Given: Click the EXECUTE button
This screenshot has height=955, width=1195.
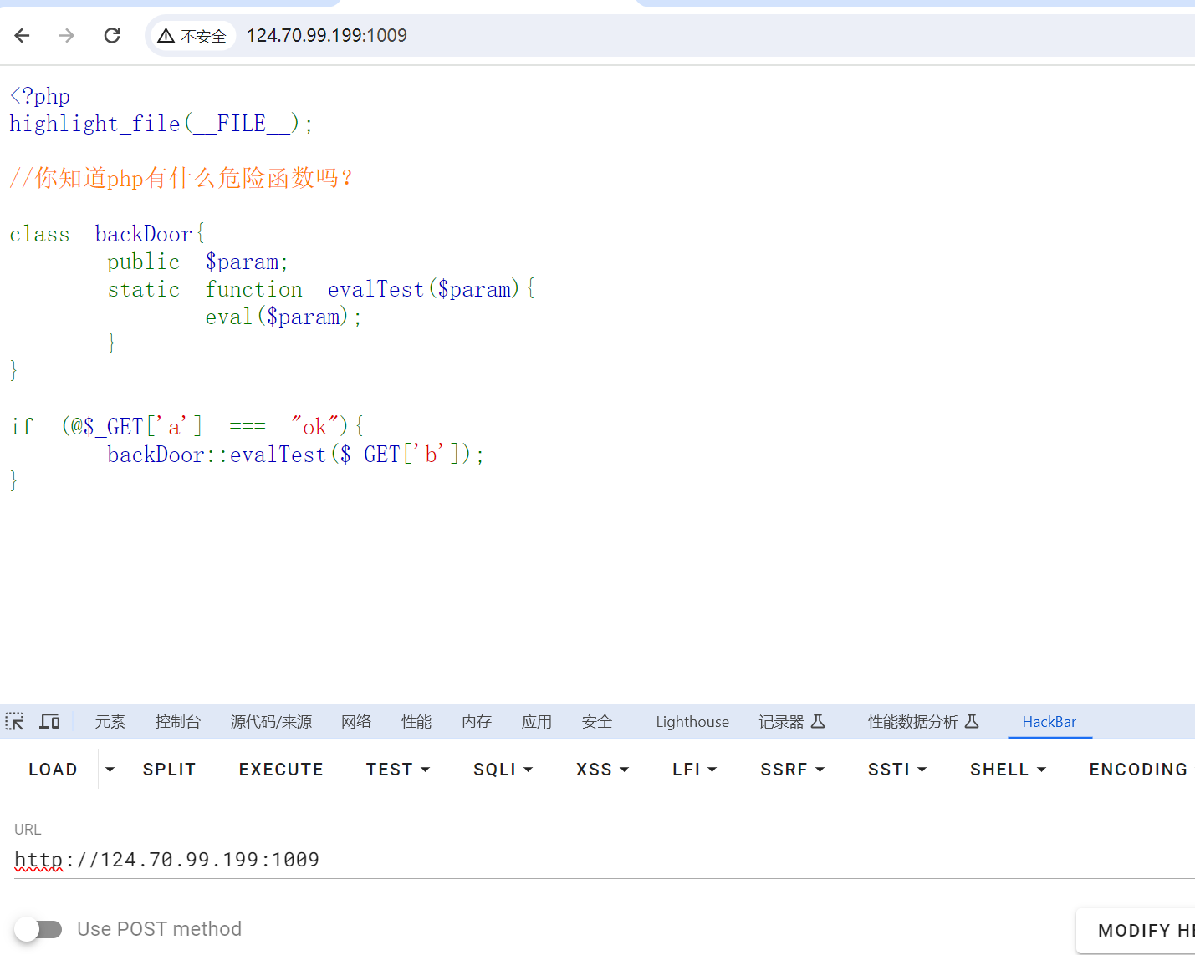Looking at the screenshot, I should (281, 769).
